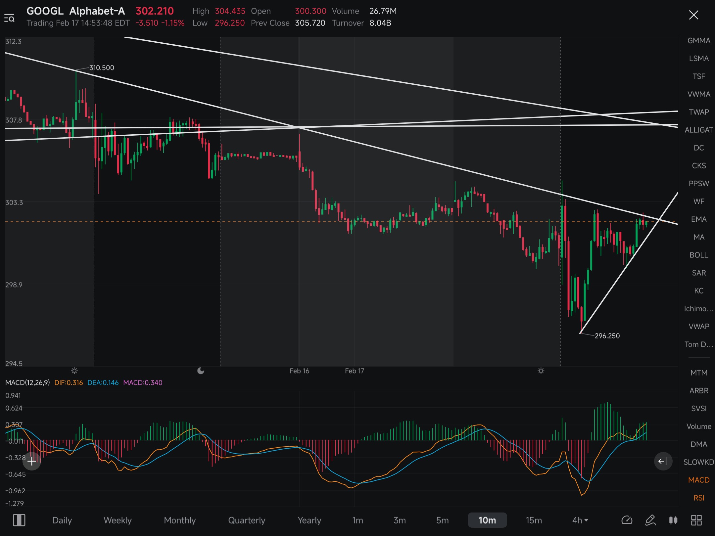Tap the DEA:0.146 value
This screenshot has width=715, height=536.
coord(103,383)
